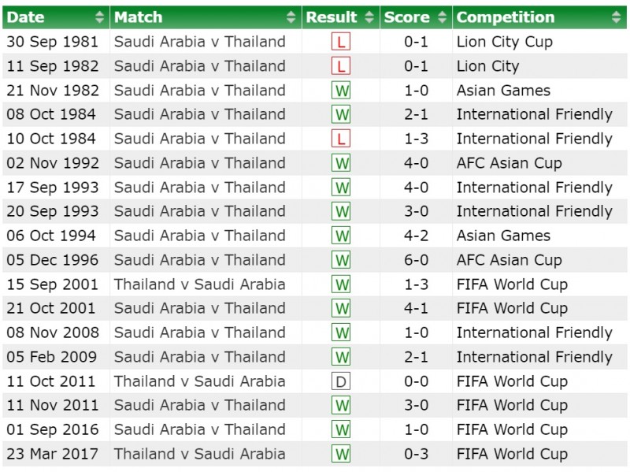Sort table by the Match column arrows
The image size is (630, 472).
coord(291,17)
